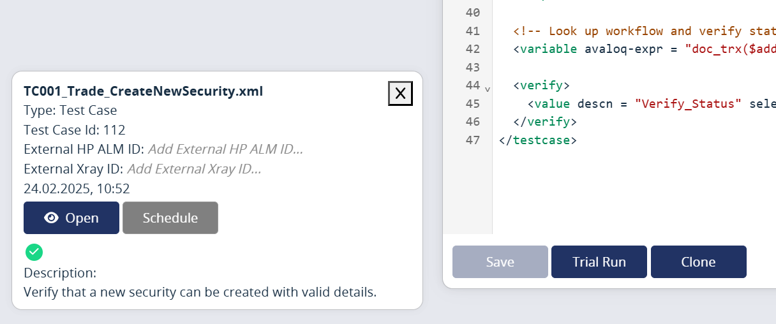This screenshot has width=776, height=324.
Task: Start a Trial Run of the testcase
Action: 599,262
